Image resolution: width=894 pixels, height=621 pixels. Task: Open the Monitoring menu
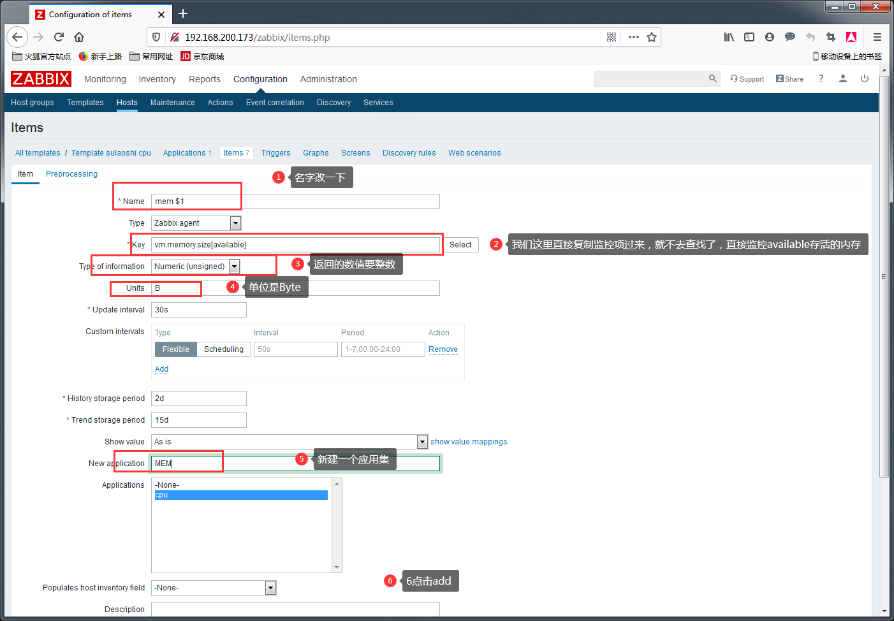(x=105, y=79)
